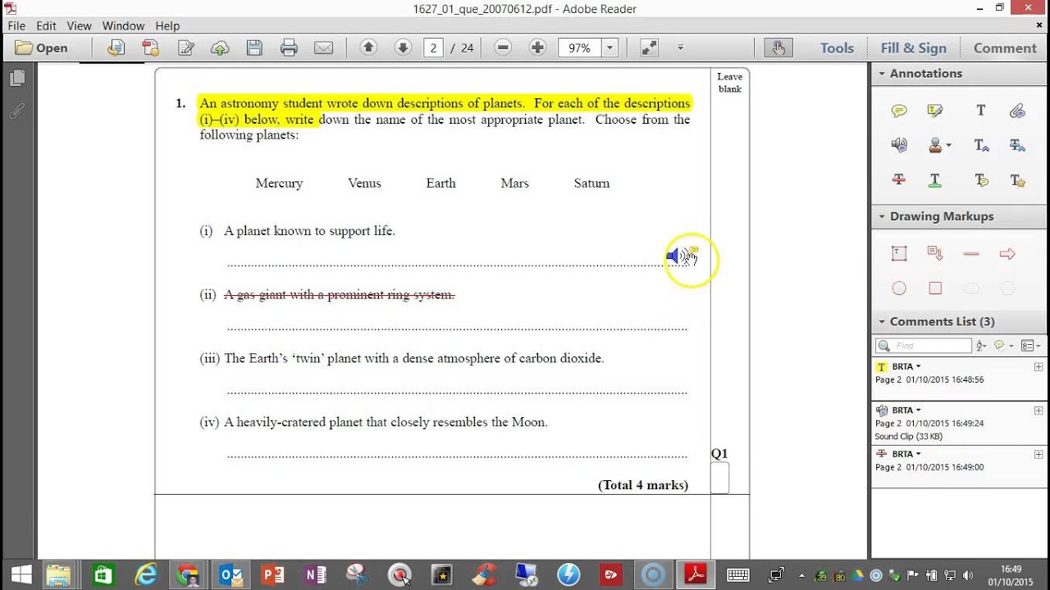Select the Underline text tool

(x=935, y=179)
